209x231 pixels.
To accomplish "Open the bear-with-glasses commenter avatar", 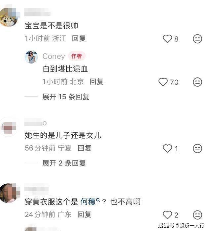I will click(9, 18).
